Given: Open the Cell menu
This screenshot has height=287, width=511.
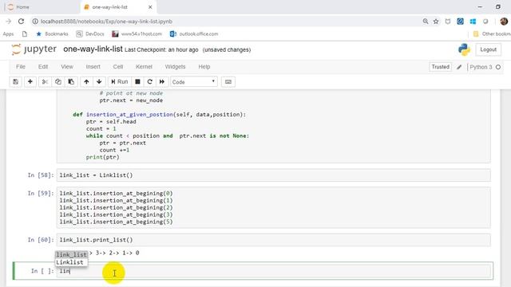Looking at the screenshot, I should 118,67.
